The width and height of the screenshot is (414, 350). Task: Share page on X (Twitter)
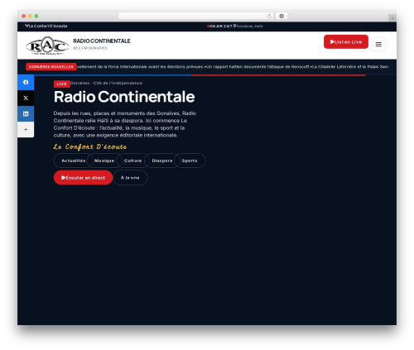pyautogui.click(x=26, y=98)
